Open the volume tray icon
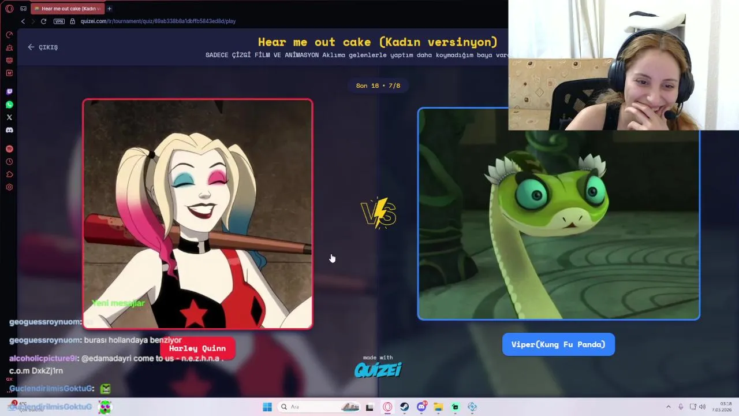 click(703, 407)
